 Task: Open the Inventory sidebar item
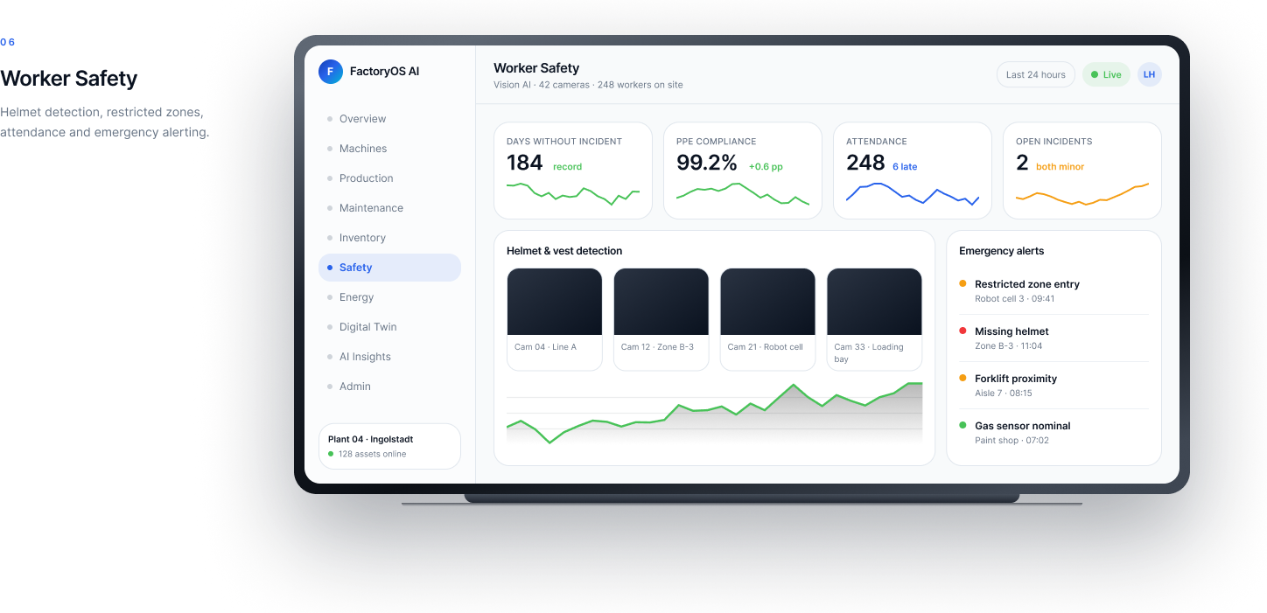click(389, 238)
